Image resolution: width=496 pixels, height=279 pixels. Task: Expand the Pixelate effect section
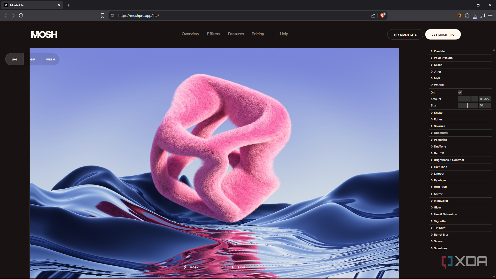[460, 51]
